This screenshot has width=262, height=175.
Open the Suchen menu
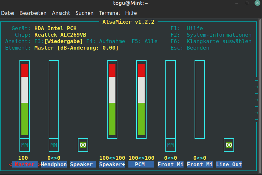click(x=84, y=13)
